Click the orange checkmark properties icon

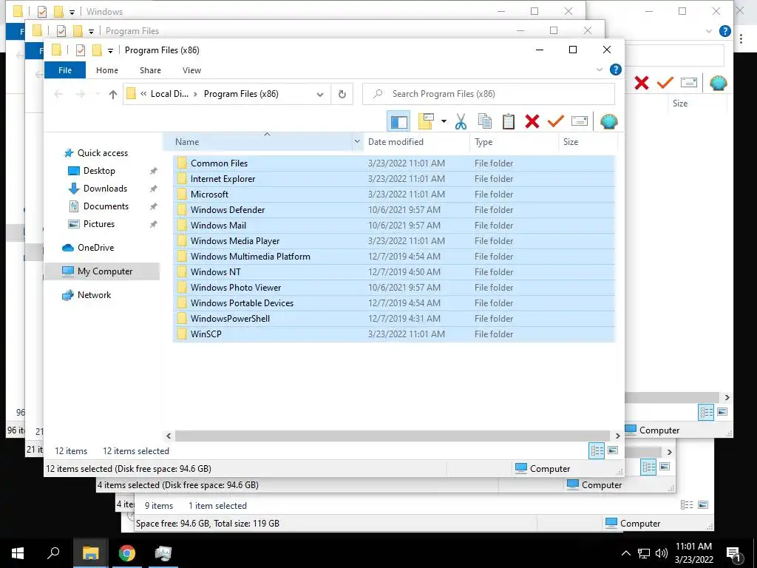click(556, 122)
